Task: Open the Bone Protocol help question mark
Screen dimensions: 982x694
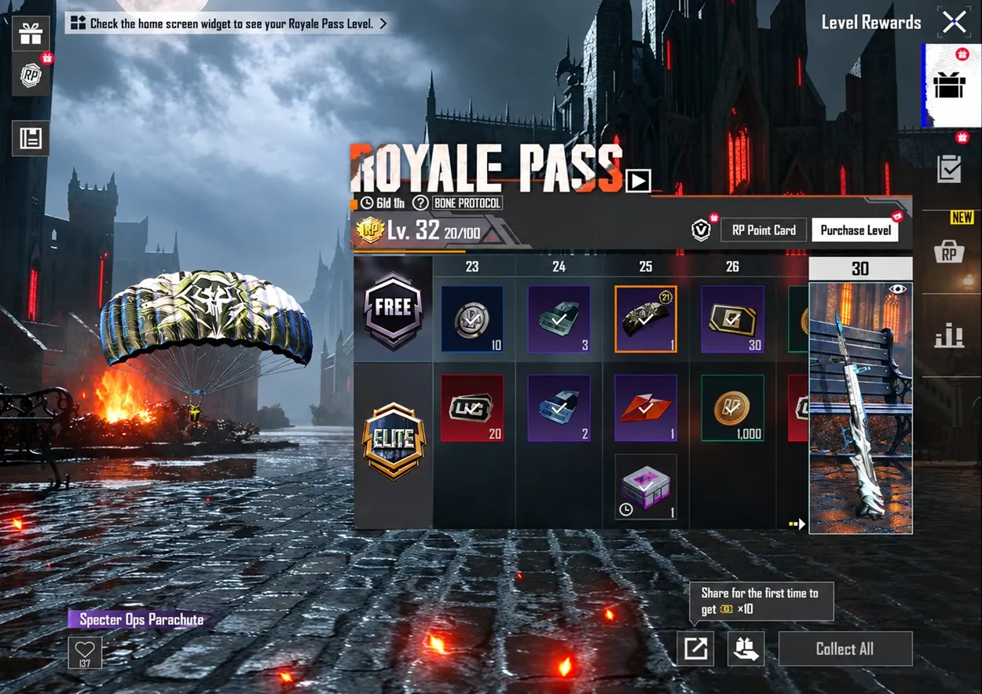Action: click(x=421, y=203)
